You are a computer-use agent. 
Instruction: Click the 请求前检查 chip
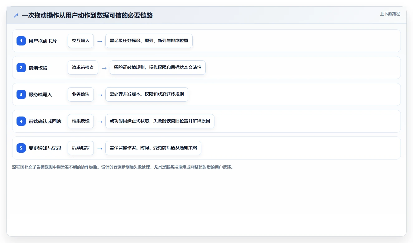83,68
